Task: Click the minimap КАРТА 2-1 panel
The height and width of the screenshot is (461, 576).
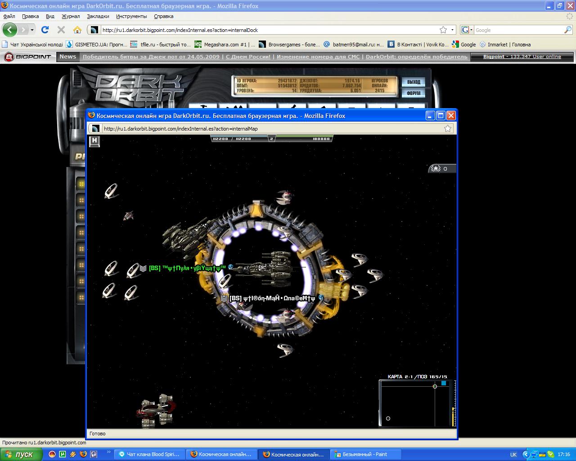Action: tap(417, 403)
